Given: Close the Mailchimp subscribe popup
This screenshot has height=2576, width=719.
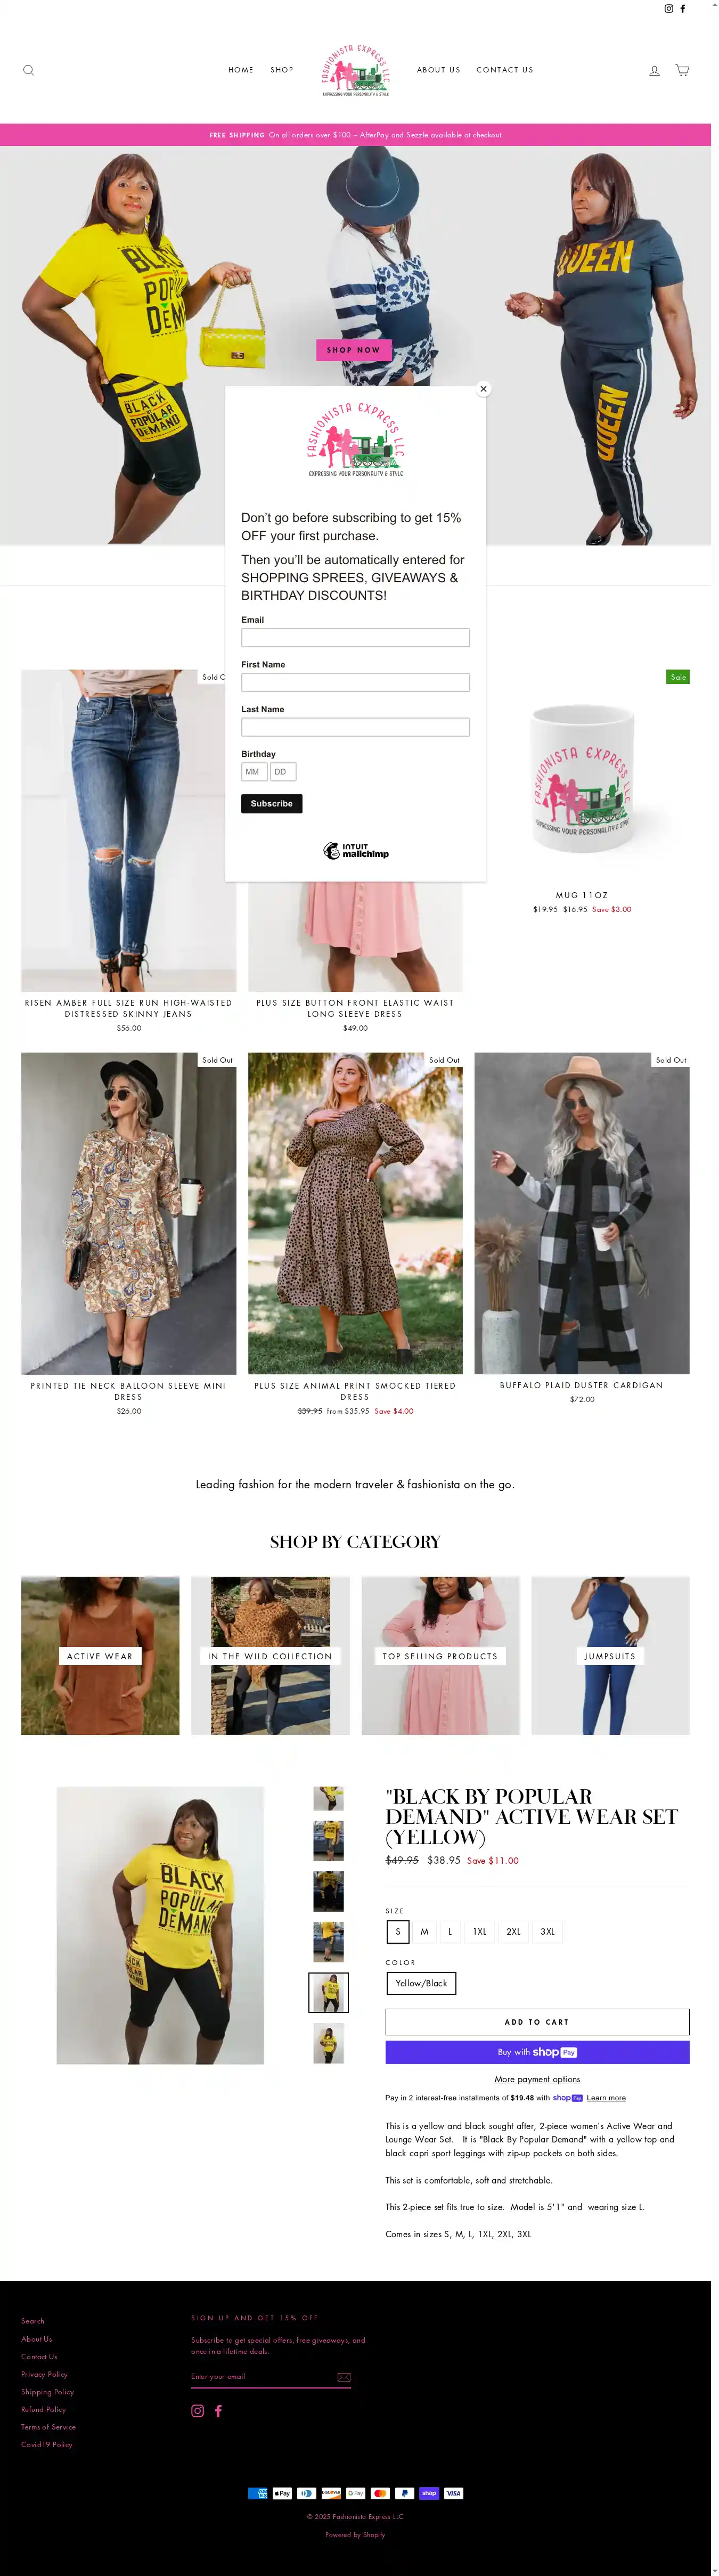Looking at the screenshot, I should pyautogui.click(x=483, y=388).
